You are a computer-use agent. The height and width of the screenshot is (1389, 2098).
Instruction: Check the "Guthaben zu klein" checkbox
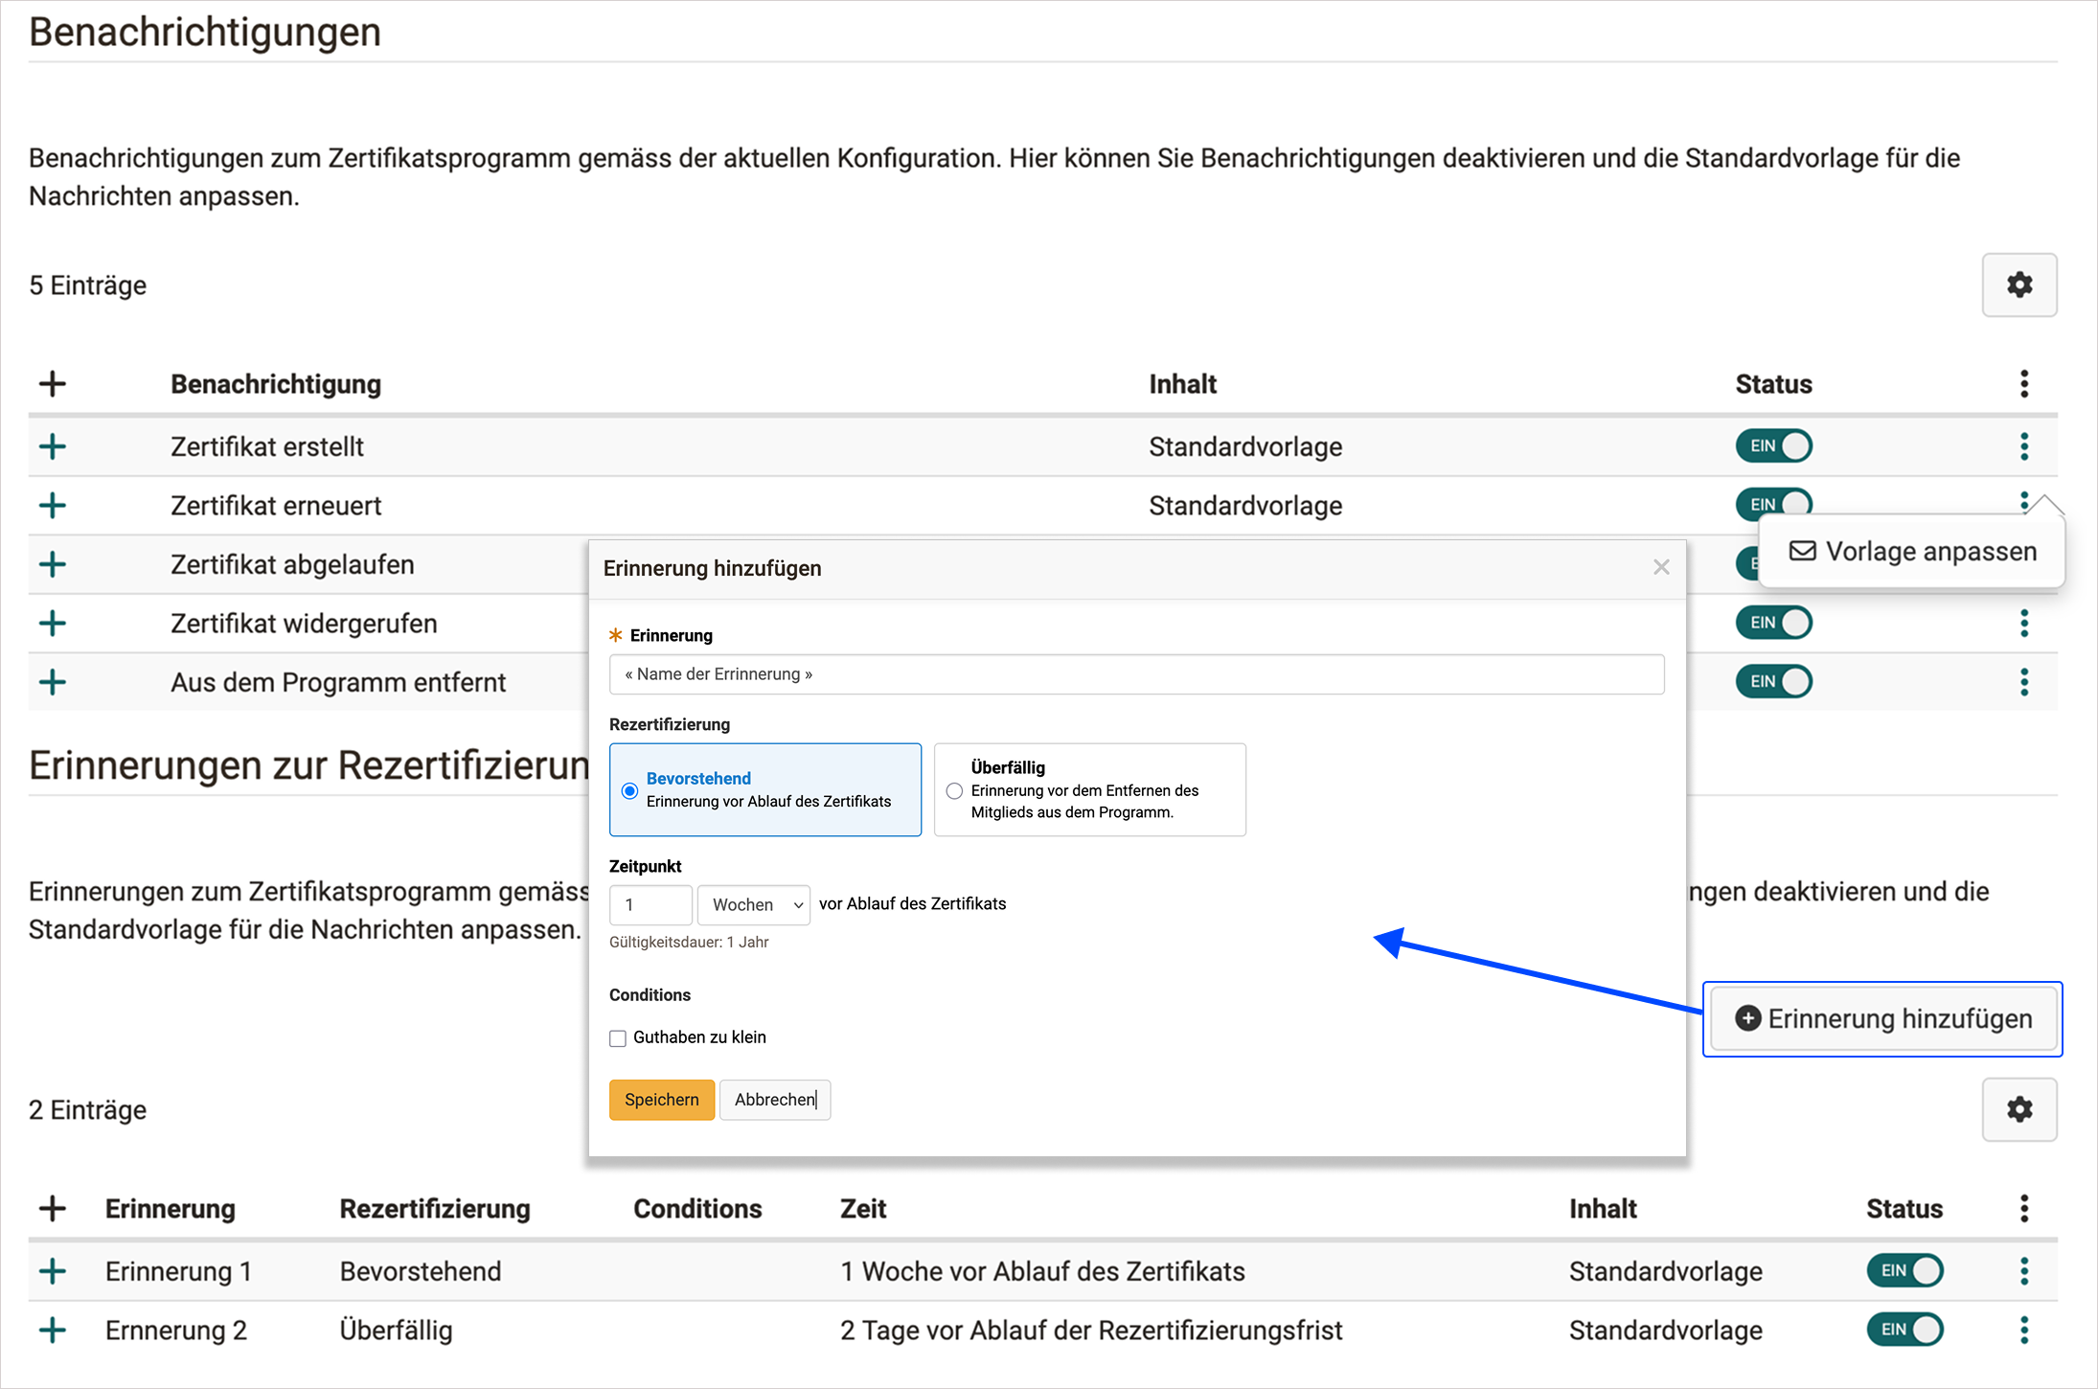618,1037
